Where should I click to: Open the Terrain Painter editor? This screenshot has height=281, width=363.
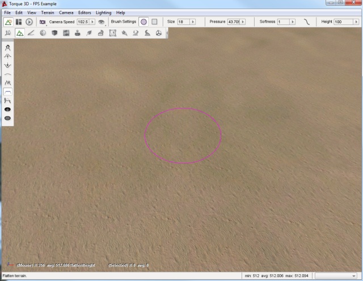click(x=31, y=33)
